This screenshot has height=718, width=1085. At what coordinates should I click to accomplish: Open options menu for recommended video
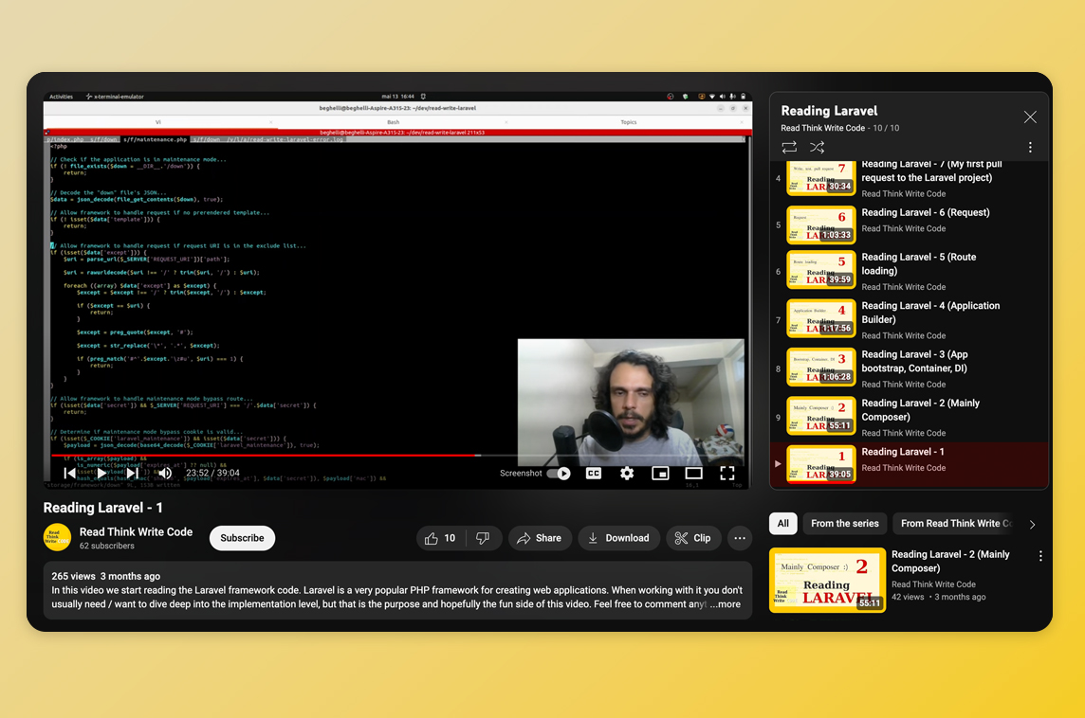[x=1040, y=556]
